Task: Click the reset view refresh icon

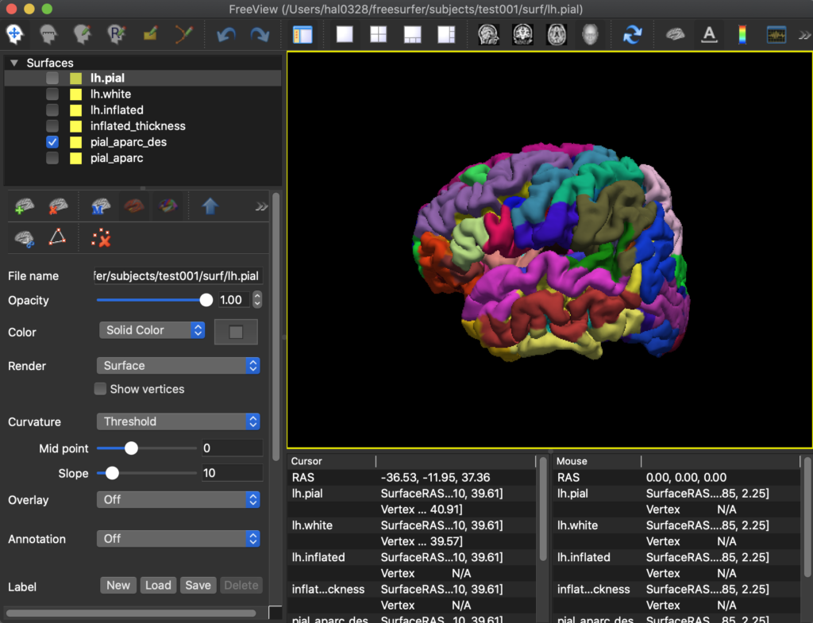Action: (x=633, y=35)
